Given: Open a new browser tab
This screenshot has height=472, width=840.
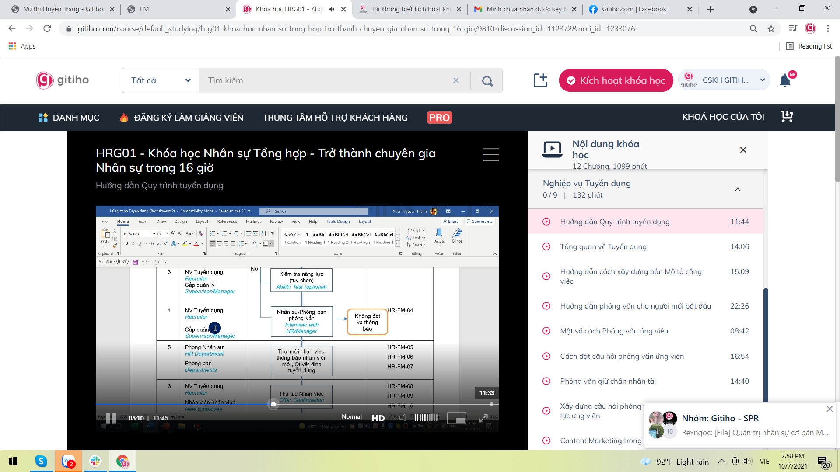Looking at the screenshot, I should pyautogui.click(x=710, y=9).
